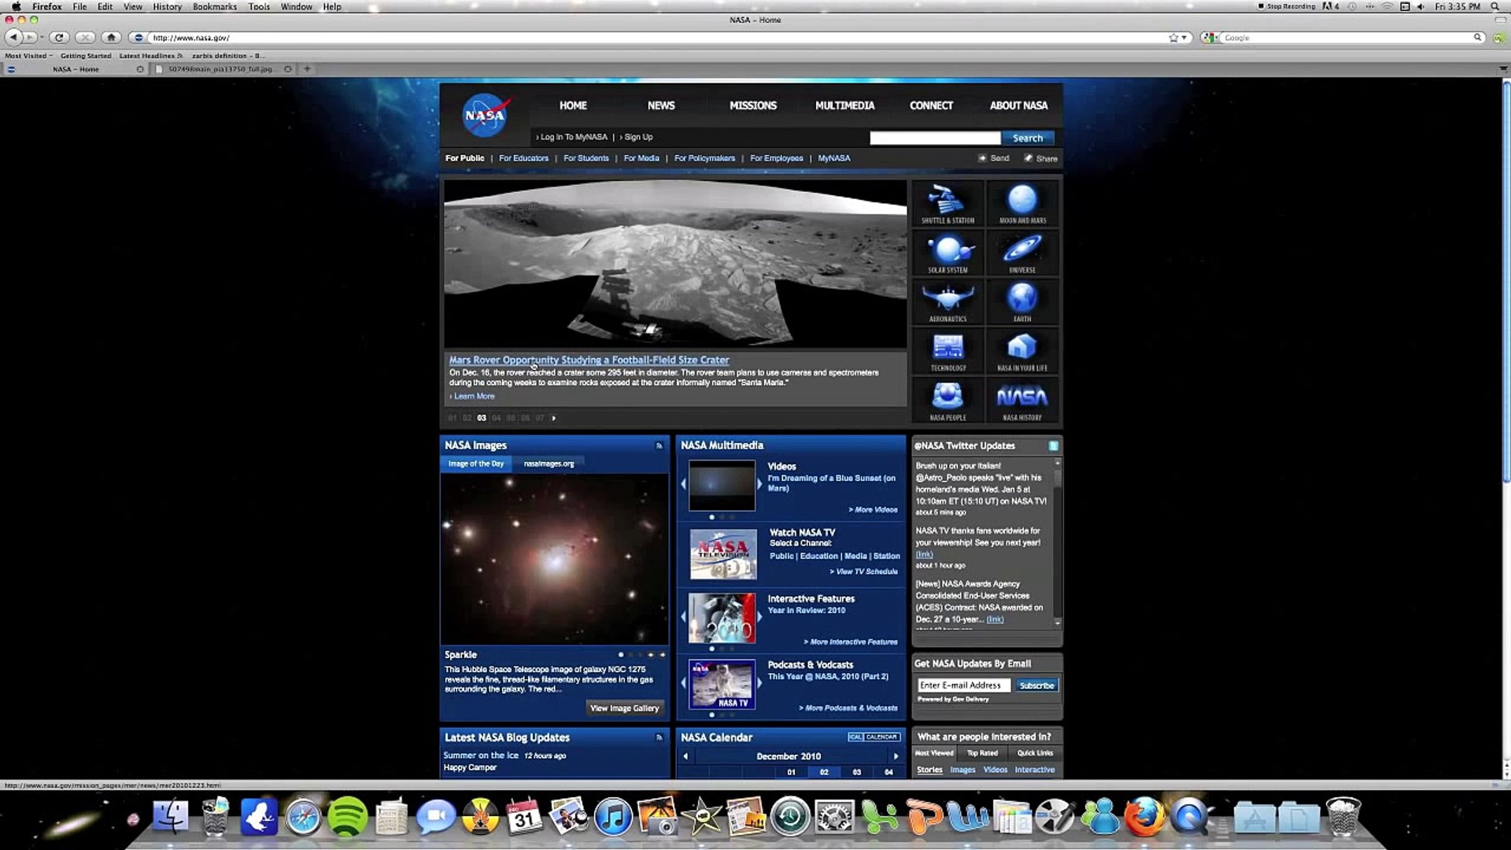This screenshot has width=1511, height=850.
Task: Click the Learn More link
Action: point(474,396)
